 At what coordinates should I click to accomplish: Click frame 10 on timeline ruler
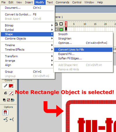[85, 24]
